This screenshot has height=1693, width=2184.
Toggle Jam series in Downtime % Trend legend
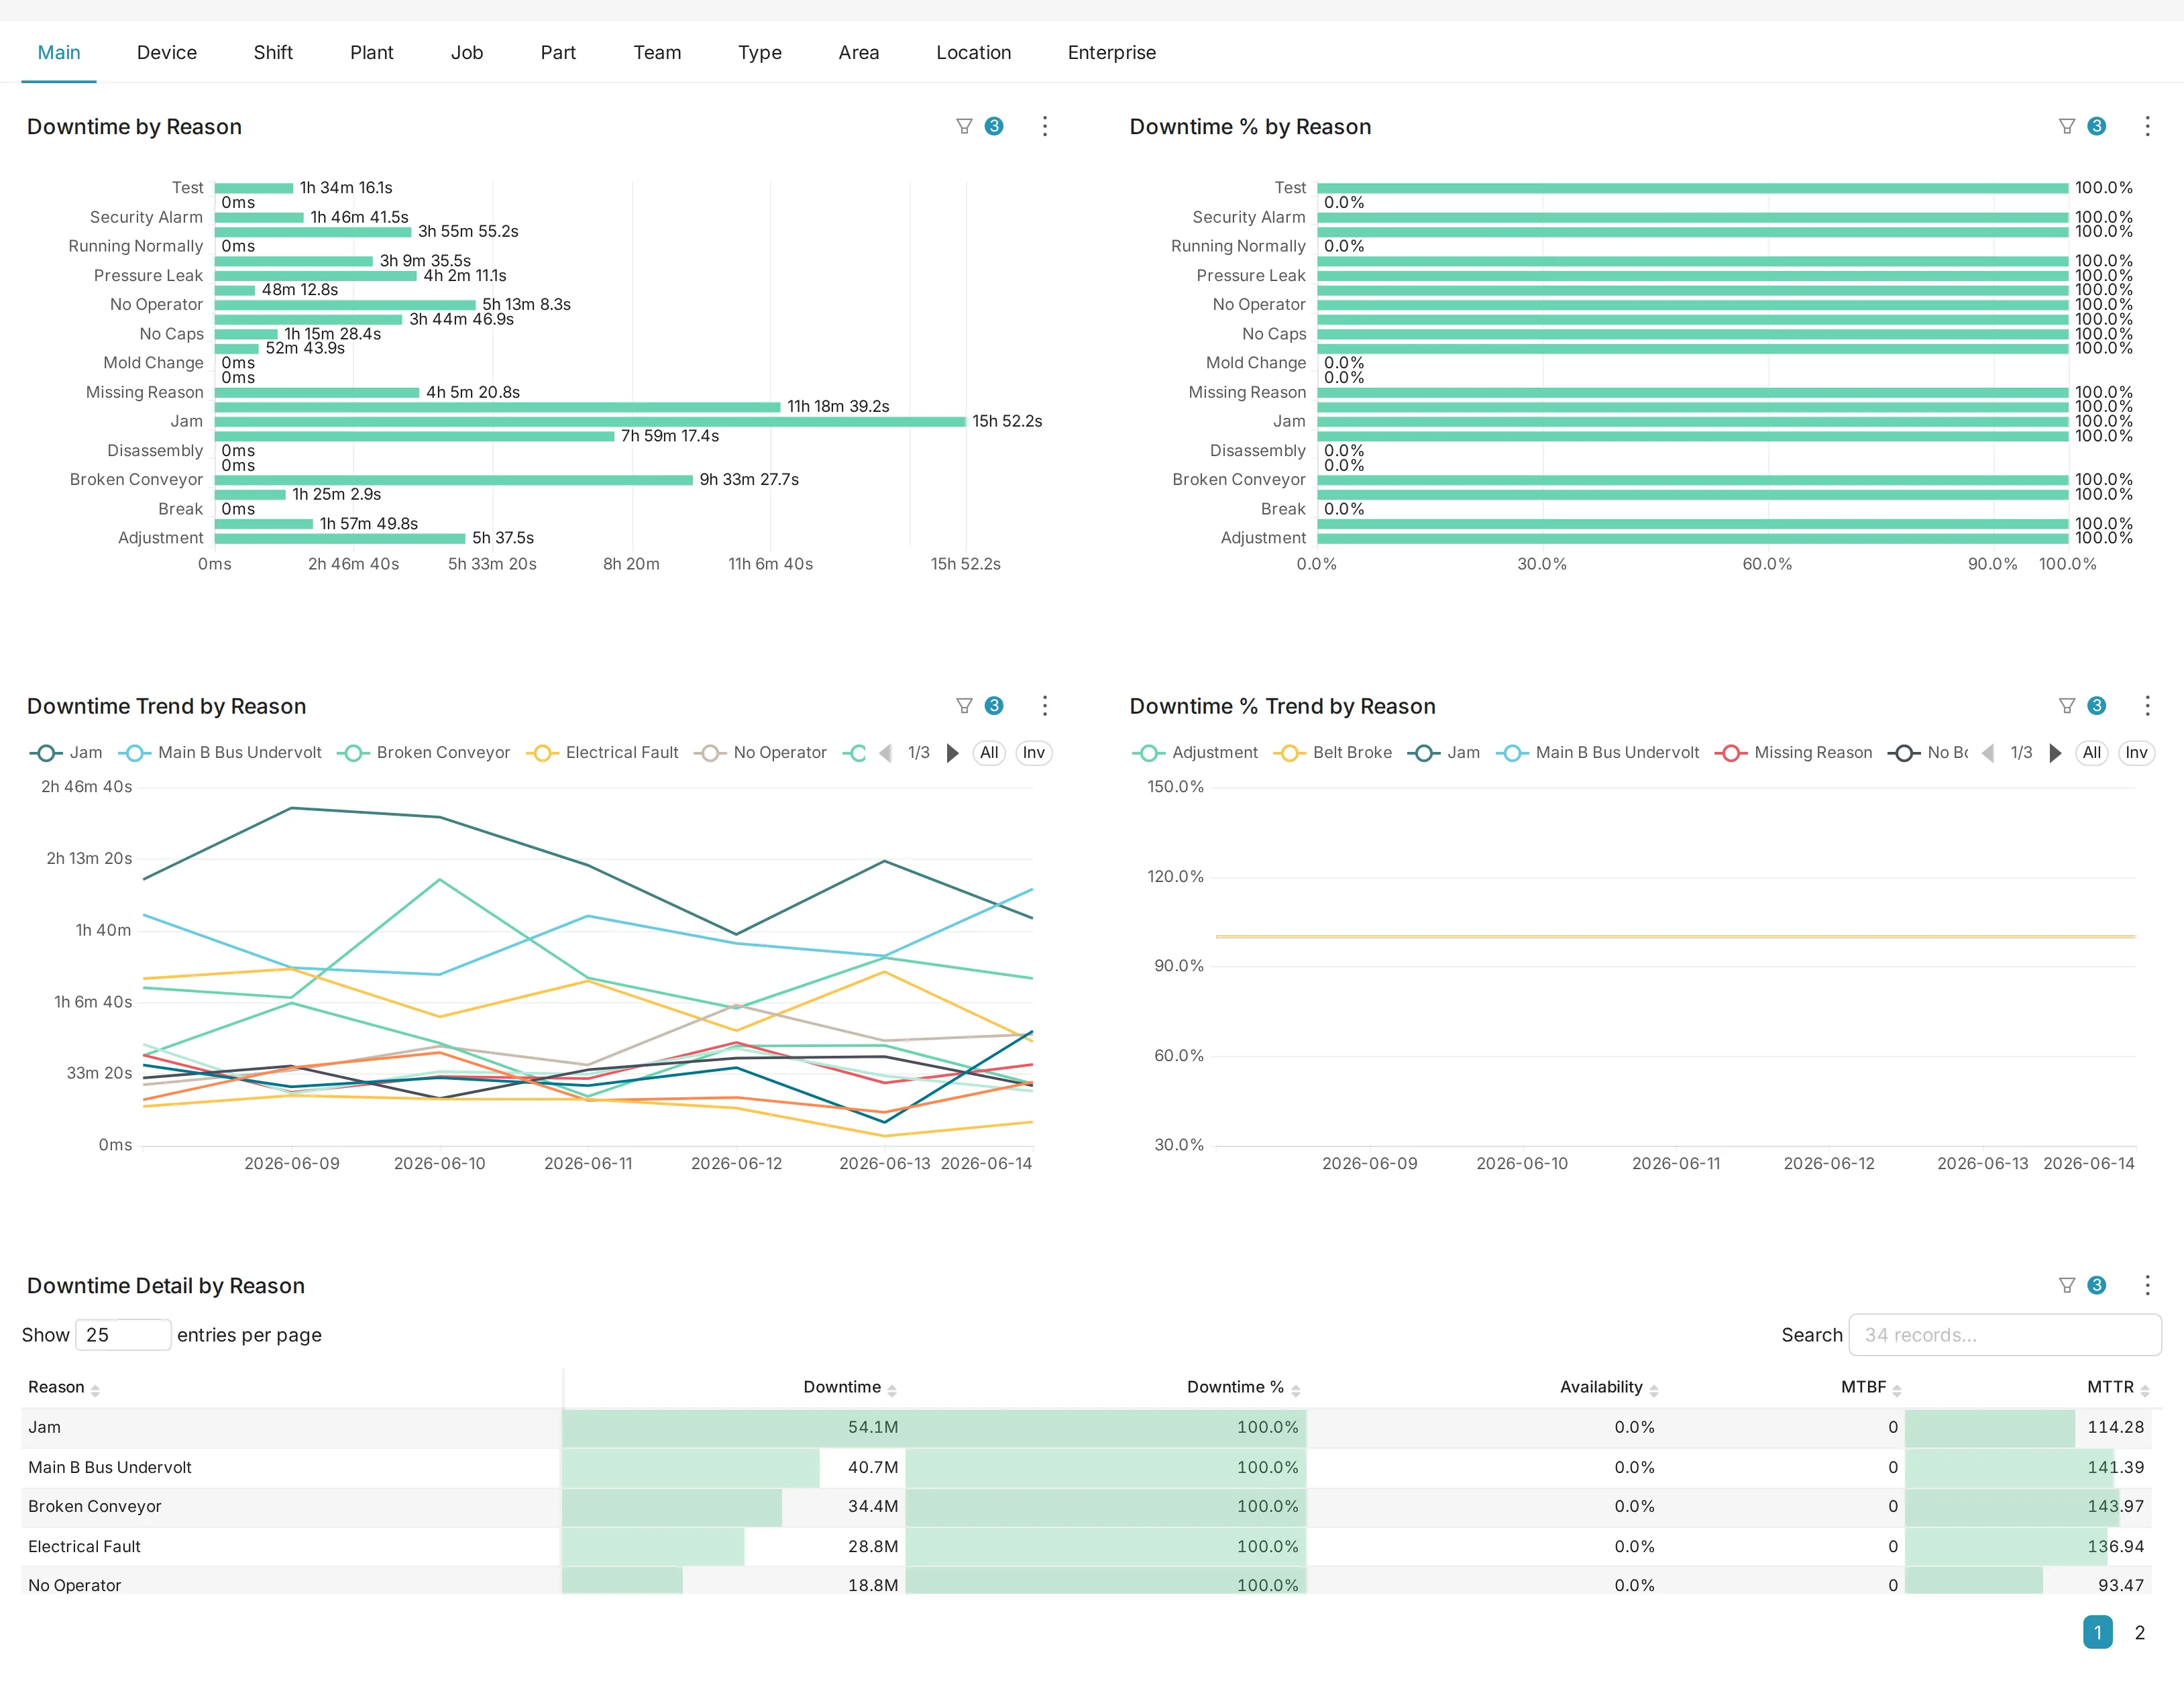tap(1444, 753)
